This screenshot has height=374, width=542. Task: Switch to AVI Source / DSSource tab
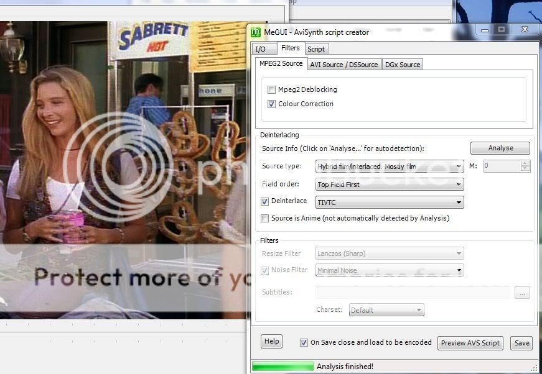[x=344, y=65]
